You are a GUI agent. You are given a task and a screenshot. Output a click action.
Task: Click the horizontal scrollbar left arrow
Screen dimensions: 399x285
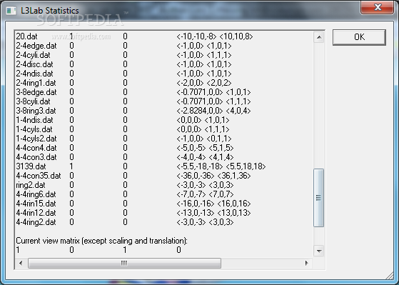21,263
